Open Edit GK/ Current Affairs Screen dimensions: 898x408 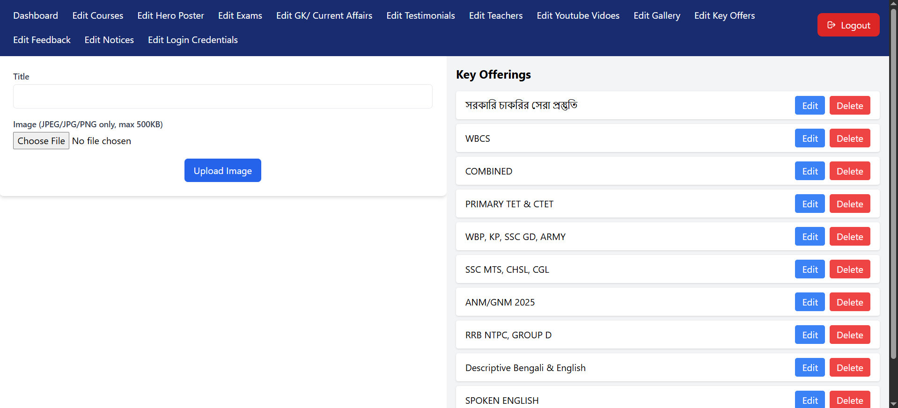pyautogui.click(x=324, y=15)
